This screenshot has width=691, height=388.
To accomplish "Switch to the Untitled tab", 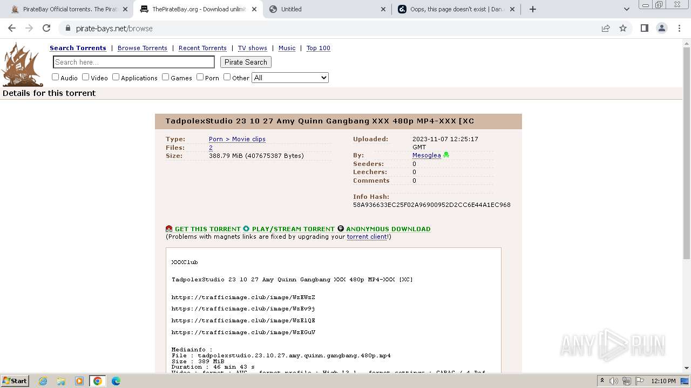I will coord(327,9).
